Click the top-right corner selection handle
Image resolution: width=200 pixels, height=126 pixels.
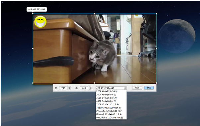point(156,14)
